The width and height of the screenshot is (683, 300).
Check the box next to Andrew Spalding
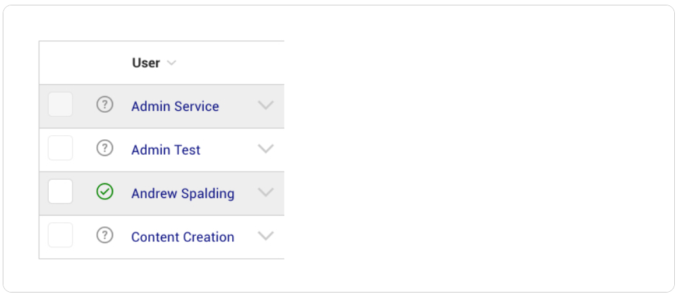tap(60, 191)
